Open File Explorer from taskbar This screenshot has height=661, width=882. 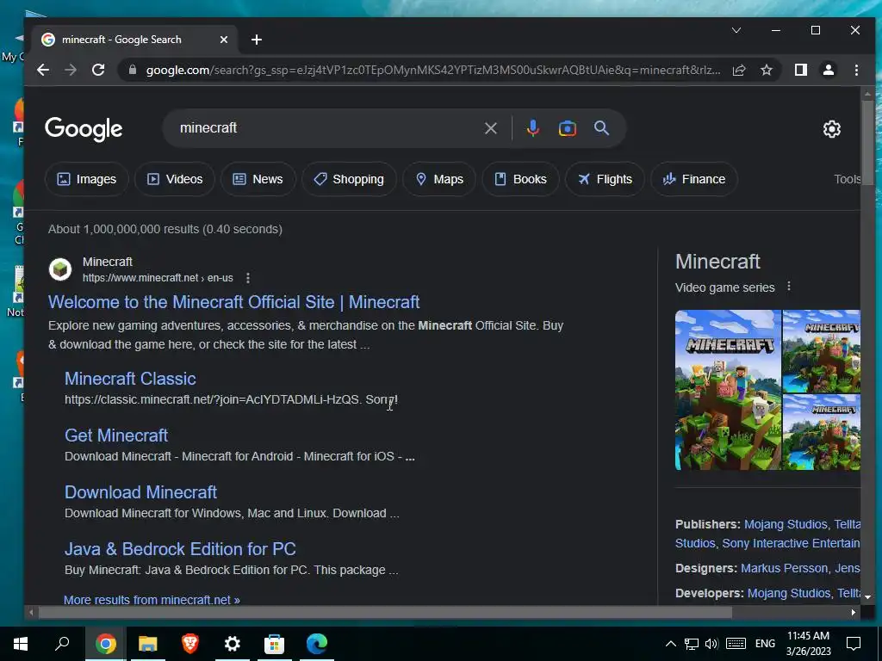tap(148, 644)
